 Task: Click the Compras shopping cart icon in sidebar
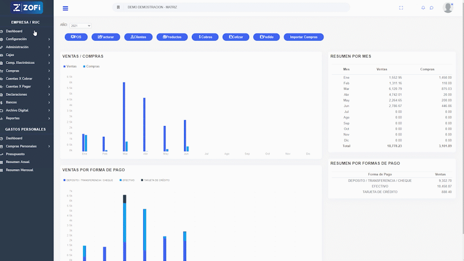2,71
